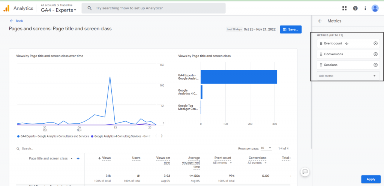Add a dimension with the plus icon

pyautogui.click(x=78, y=158)
